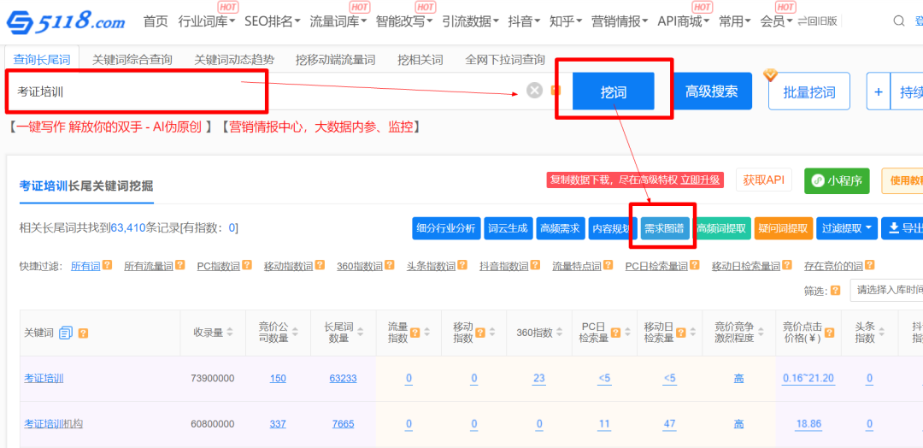Screen dimensions: 923x448
Task: Click 63233 long-tail count for 考证培训
Action: (344, 378)
